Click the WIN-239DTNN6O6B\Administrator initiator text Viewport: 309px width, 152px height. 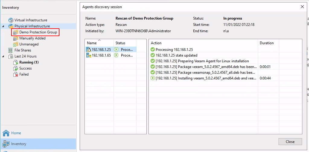[143, 31]
